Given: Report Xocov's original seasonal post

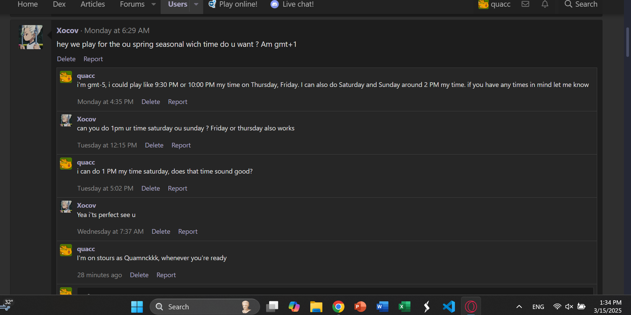Looking at the screenshot, I should click(93, 59).
